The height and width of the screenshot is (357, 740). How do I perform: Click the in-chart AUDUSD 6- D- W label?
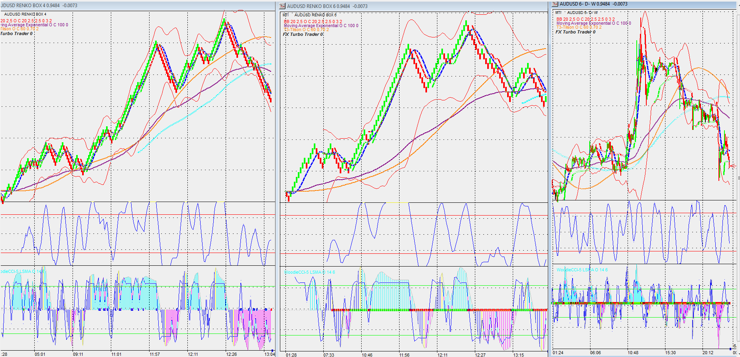coord(583,13)
